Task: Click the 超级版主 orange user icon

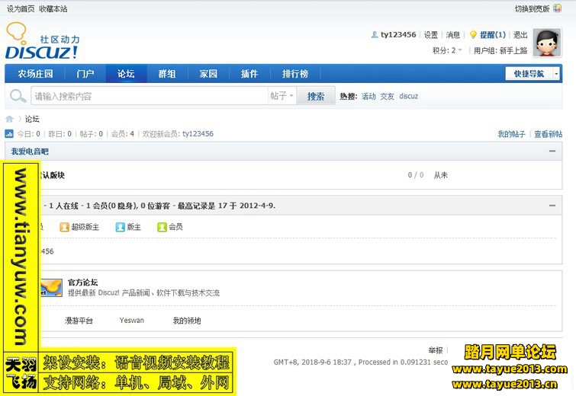Action: [64, 227]
